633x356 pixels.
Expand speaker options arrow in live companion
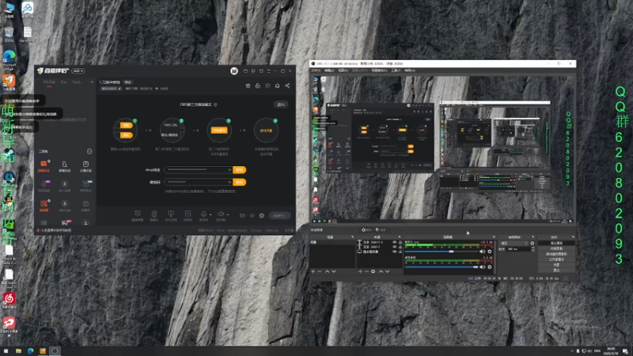click(x=228, y=214)
